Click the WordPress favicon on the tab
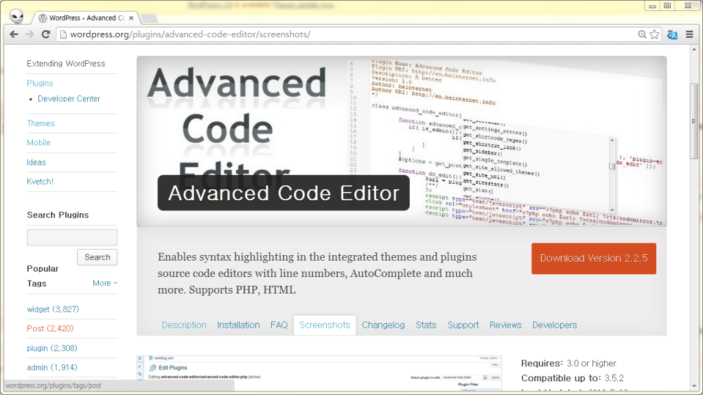This screenshot has width=703, height=395. (44, 19)
